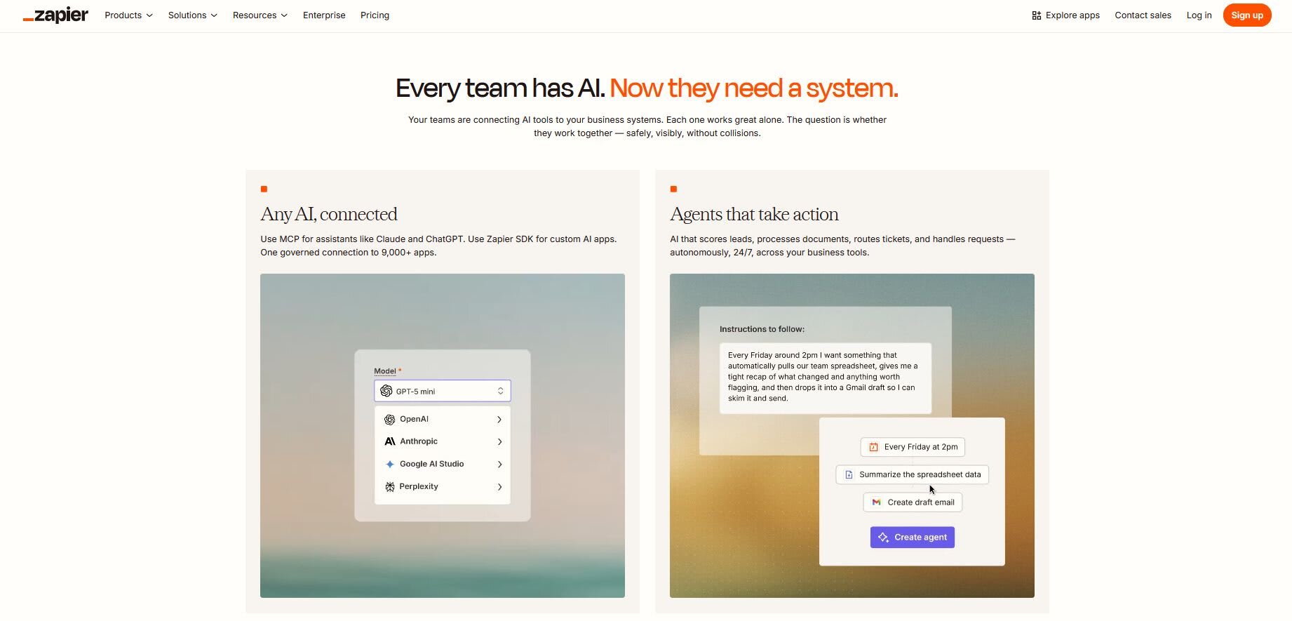This screenshot has width=1292, height=621.
Task: Select the OpenAI provider row
Action: [443, 419]
